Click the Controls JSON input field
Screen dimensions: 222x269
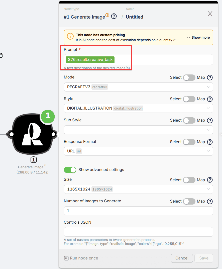(x=138, y=232)
